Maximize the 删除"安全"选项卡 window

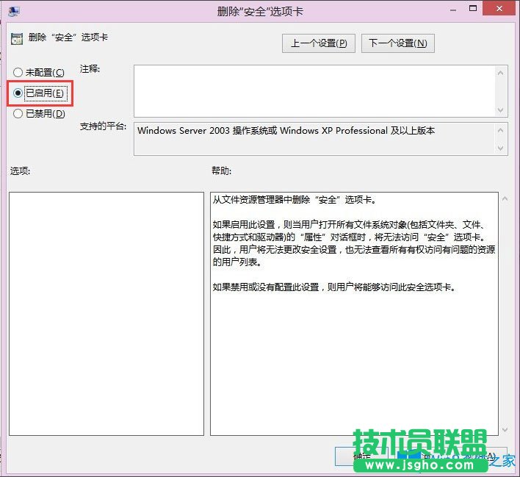click(473, 9)
